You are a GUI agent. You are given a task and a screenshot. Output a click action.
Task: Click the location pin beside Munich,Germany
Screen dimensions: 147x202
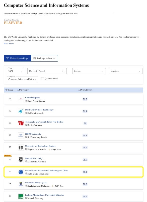26,198
